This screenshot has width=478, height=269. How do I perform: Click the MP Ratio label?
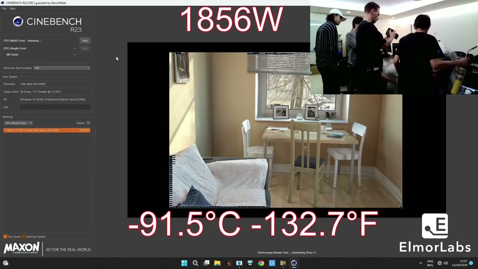12,55
